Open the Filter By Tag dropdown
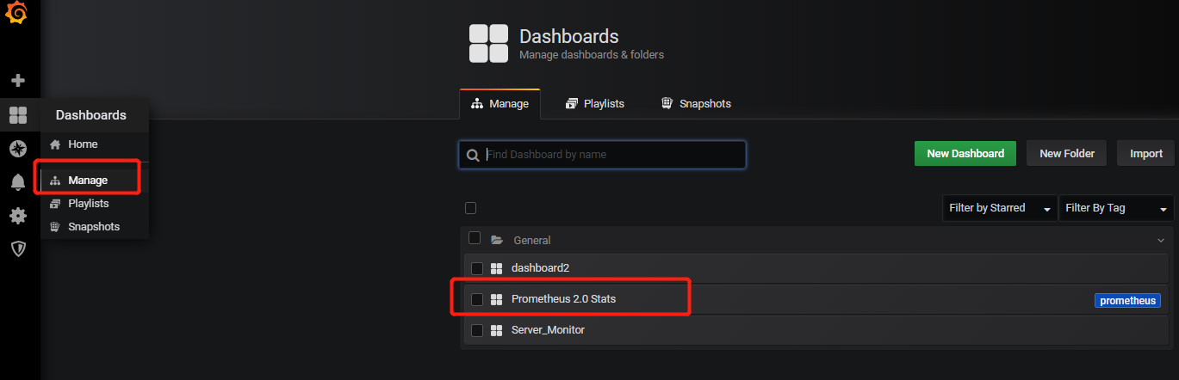 [x=1115, y=208]
